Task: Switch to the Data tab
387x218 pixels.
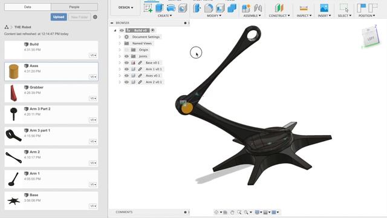Action: (x=28, y=7)
